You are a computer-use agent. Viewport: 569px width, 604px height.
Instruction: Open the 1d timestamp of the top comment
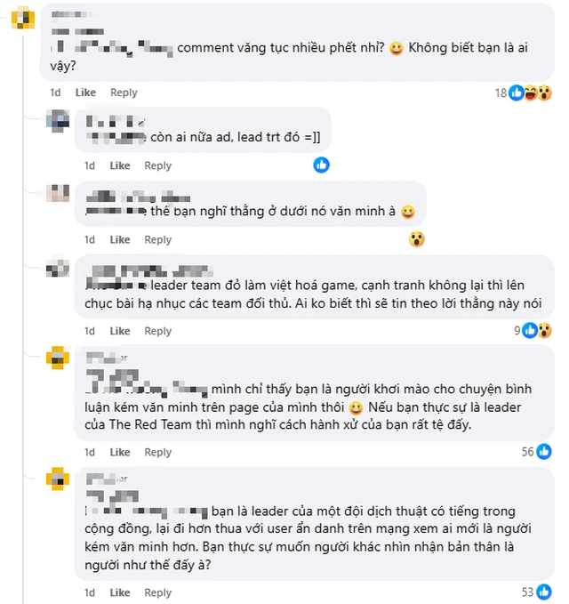(x=55, y=93)
